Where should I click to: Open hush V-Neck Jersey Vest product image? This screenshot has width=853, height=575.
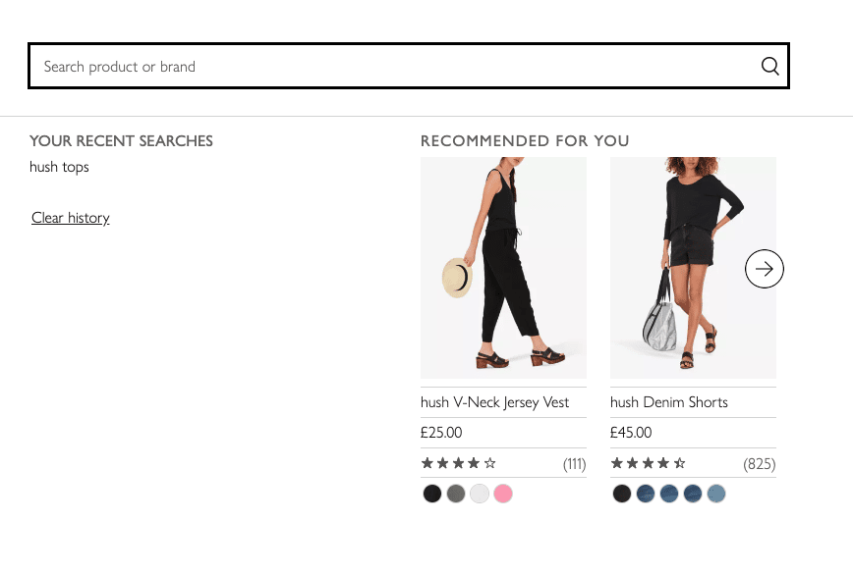503,268
